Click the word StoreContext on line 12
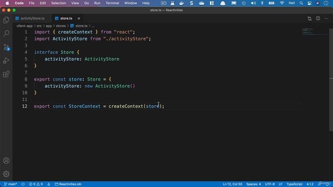 tap(84, 106)
